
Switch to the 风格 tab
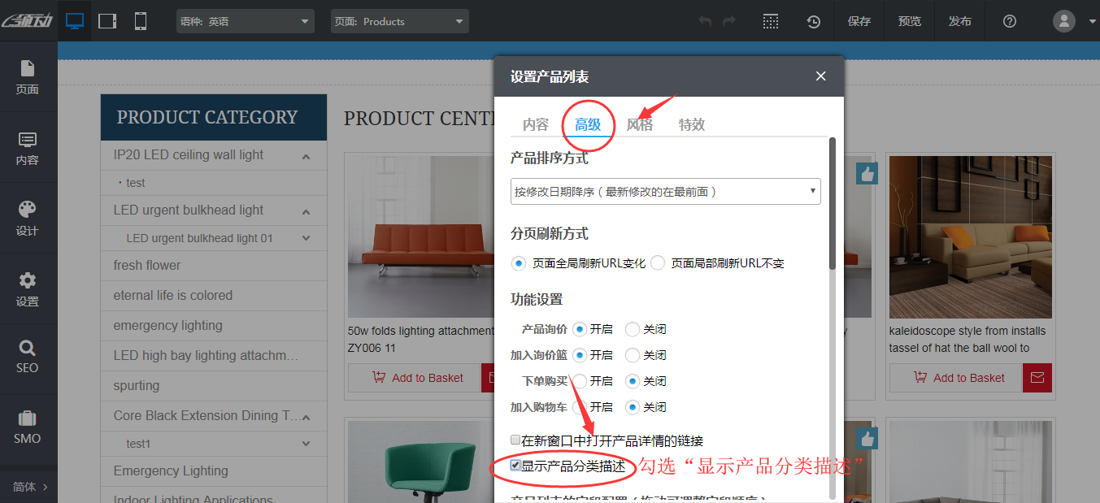click(639, 124)
